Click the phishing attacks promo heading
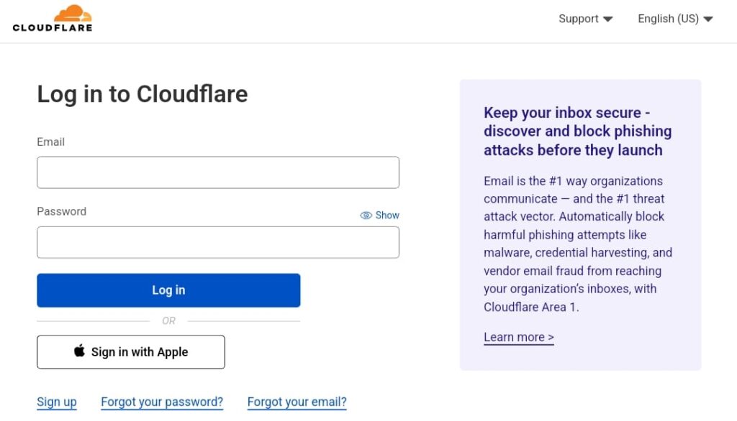The image size is (737, 421). tap(578, 131)
